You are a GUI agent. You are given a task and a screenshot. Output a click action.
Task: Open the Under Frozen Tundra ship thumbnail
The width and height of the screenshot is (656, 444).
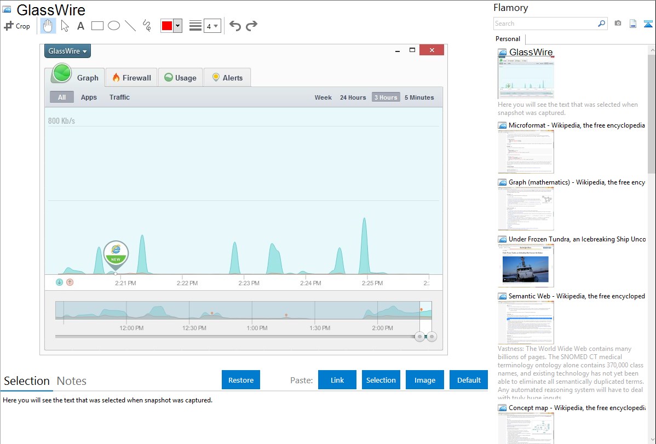(x=526, y=266)
